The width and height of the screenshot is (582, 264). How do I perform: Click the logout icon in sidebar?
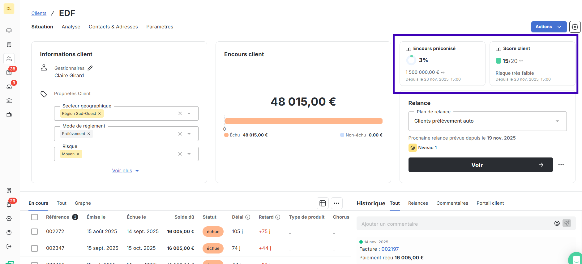[x=9, y=246]
